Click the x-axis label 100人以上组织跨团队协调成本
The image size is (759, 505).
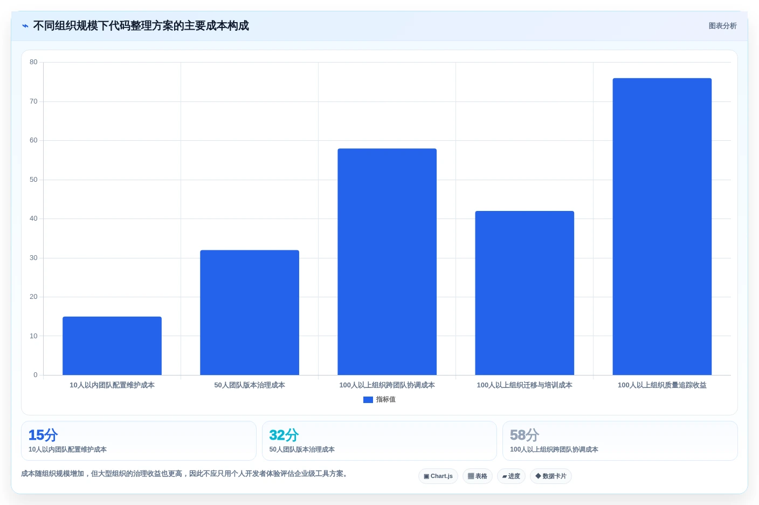(387, 385)
